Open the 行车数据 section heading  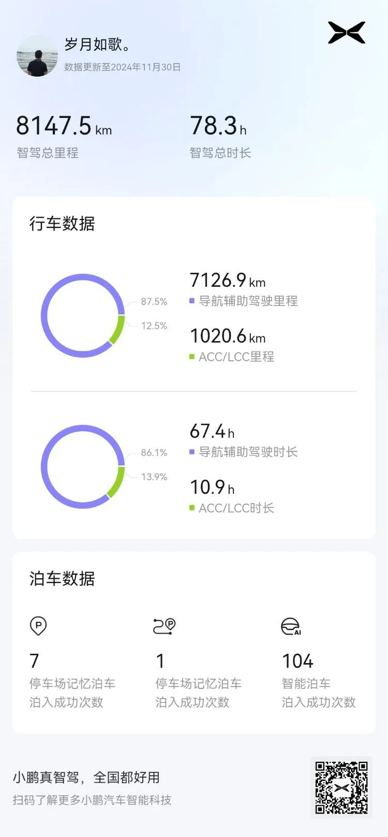[x=62, y=224]
